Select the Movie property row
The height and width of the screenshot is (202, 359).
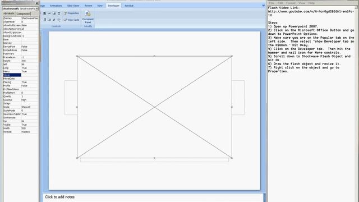21,75
